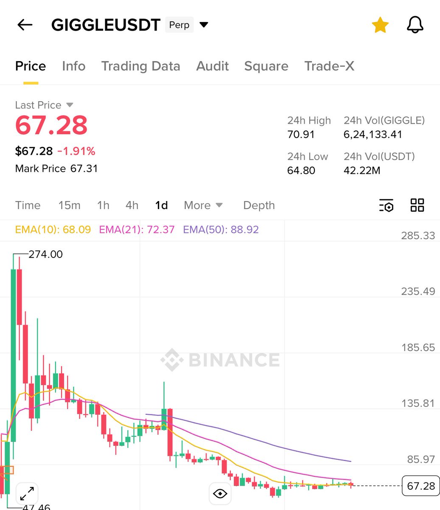Click the 135.81 price axis label
Viewport: 440px width, 510px height.
[418, 403]
